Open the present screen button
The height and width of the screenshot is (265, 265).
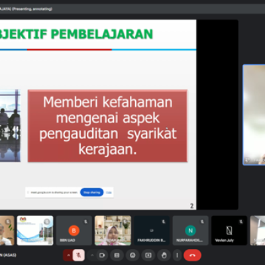[x=148, y=255]
